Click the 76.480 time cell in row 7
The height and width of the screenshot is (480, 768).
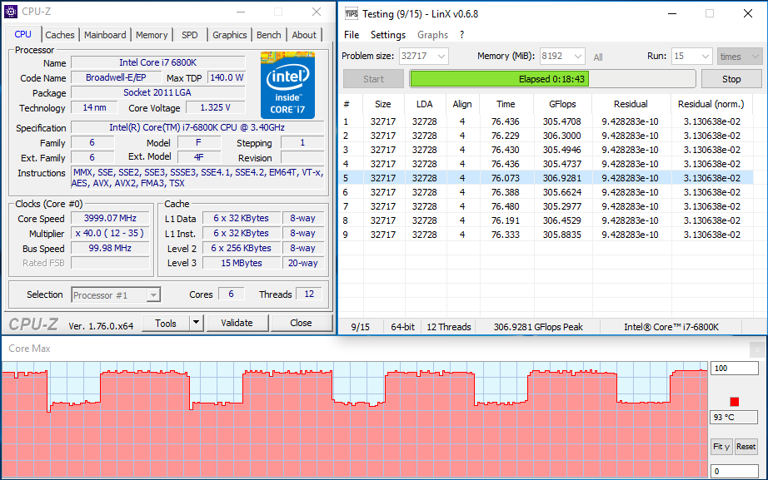click(506, 206)
